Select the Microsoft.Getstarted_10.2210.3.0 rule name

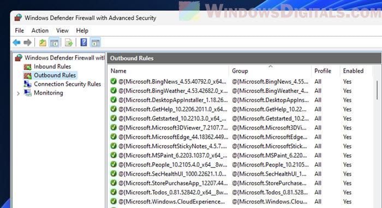pyautogui.click(x=172, y=118)
